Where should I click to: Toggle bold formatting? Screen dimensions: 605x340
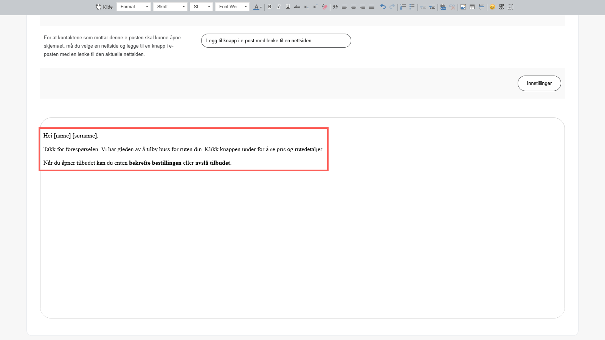270,7
